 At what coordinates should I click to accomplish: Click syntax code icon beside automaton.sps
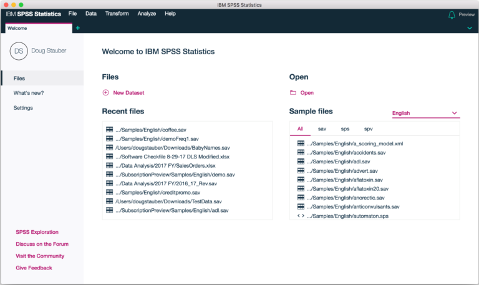[301, 216]
